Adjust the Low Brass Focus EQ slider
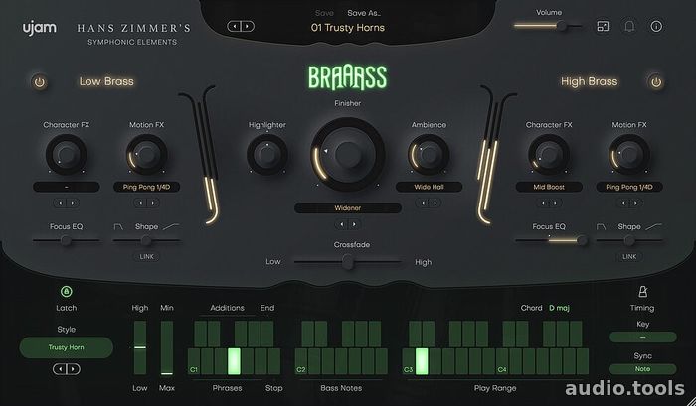The image size is (696, 406). pyautogui.click(x=67, y=240)
